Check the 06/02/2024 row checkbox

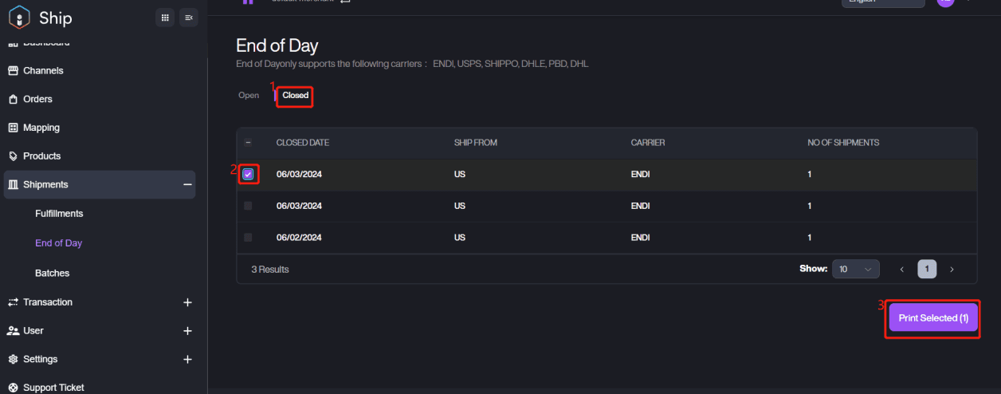coord(248,238)
